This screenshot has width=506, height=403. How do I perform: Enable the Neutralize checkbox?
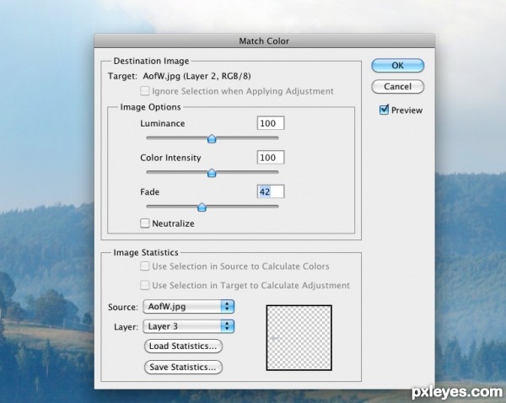(x=145, y=223)
